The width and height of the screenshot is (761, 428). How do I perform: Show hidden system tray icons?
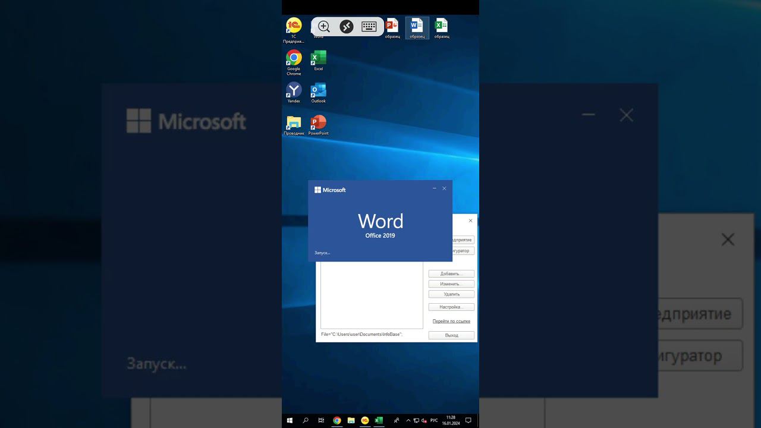point(408,420)
